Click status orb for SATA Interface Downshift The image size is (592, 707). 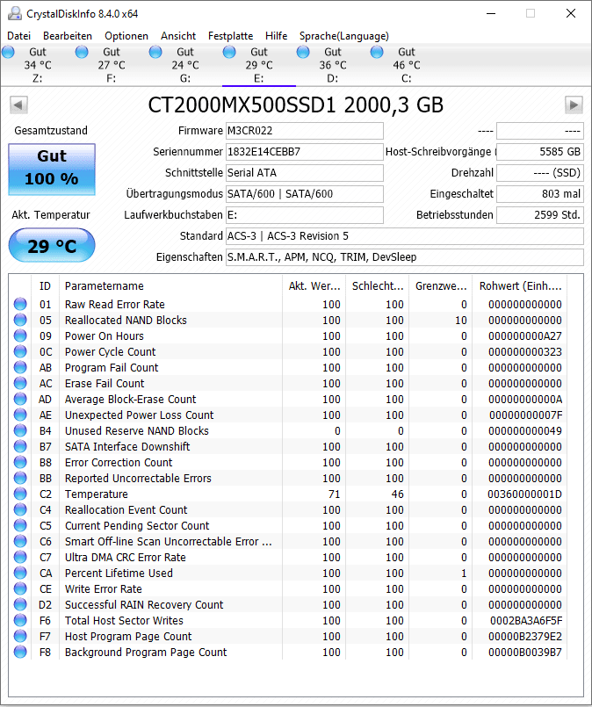(20, 446)
